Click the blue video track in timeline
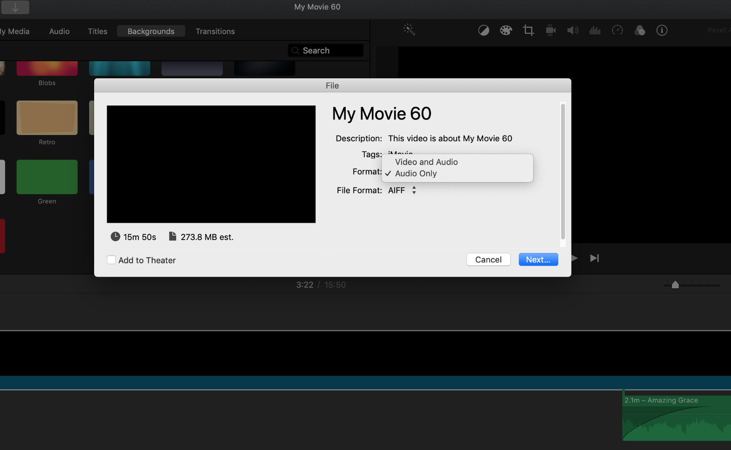The height and width of the screenshot is (450, 731). pyautogui.click(x=365, y=382)
